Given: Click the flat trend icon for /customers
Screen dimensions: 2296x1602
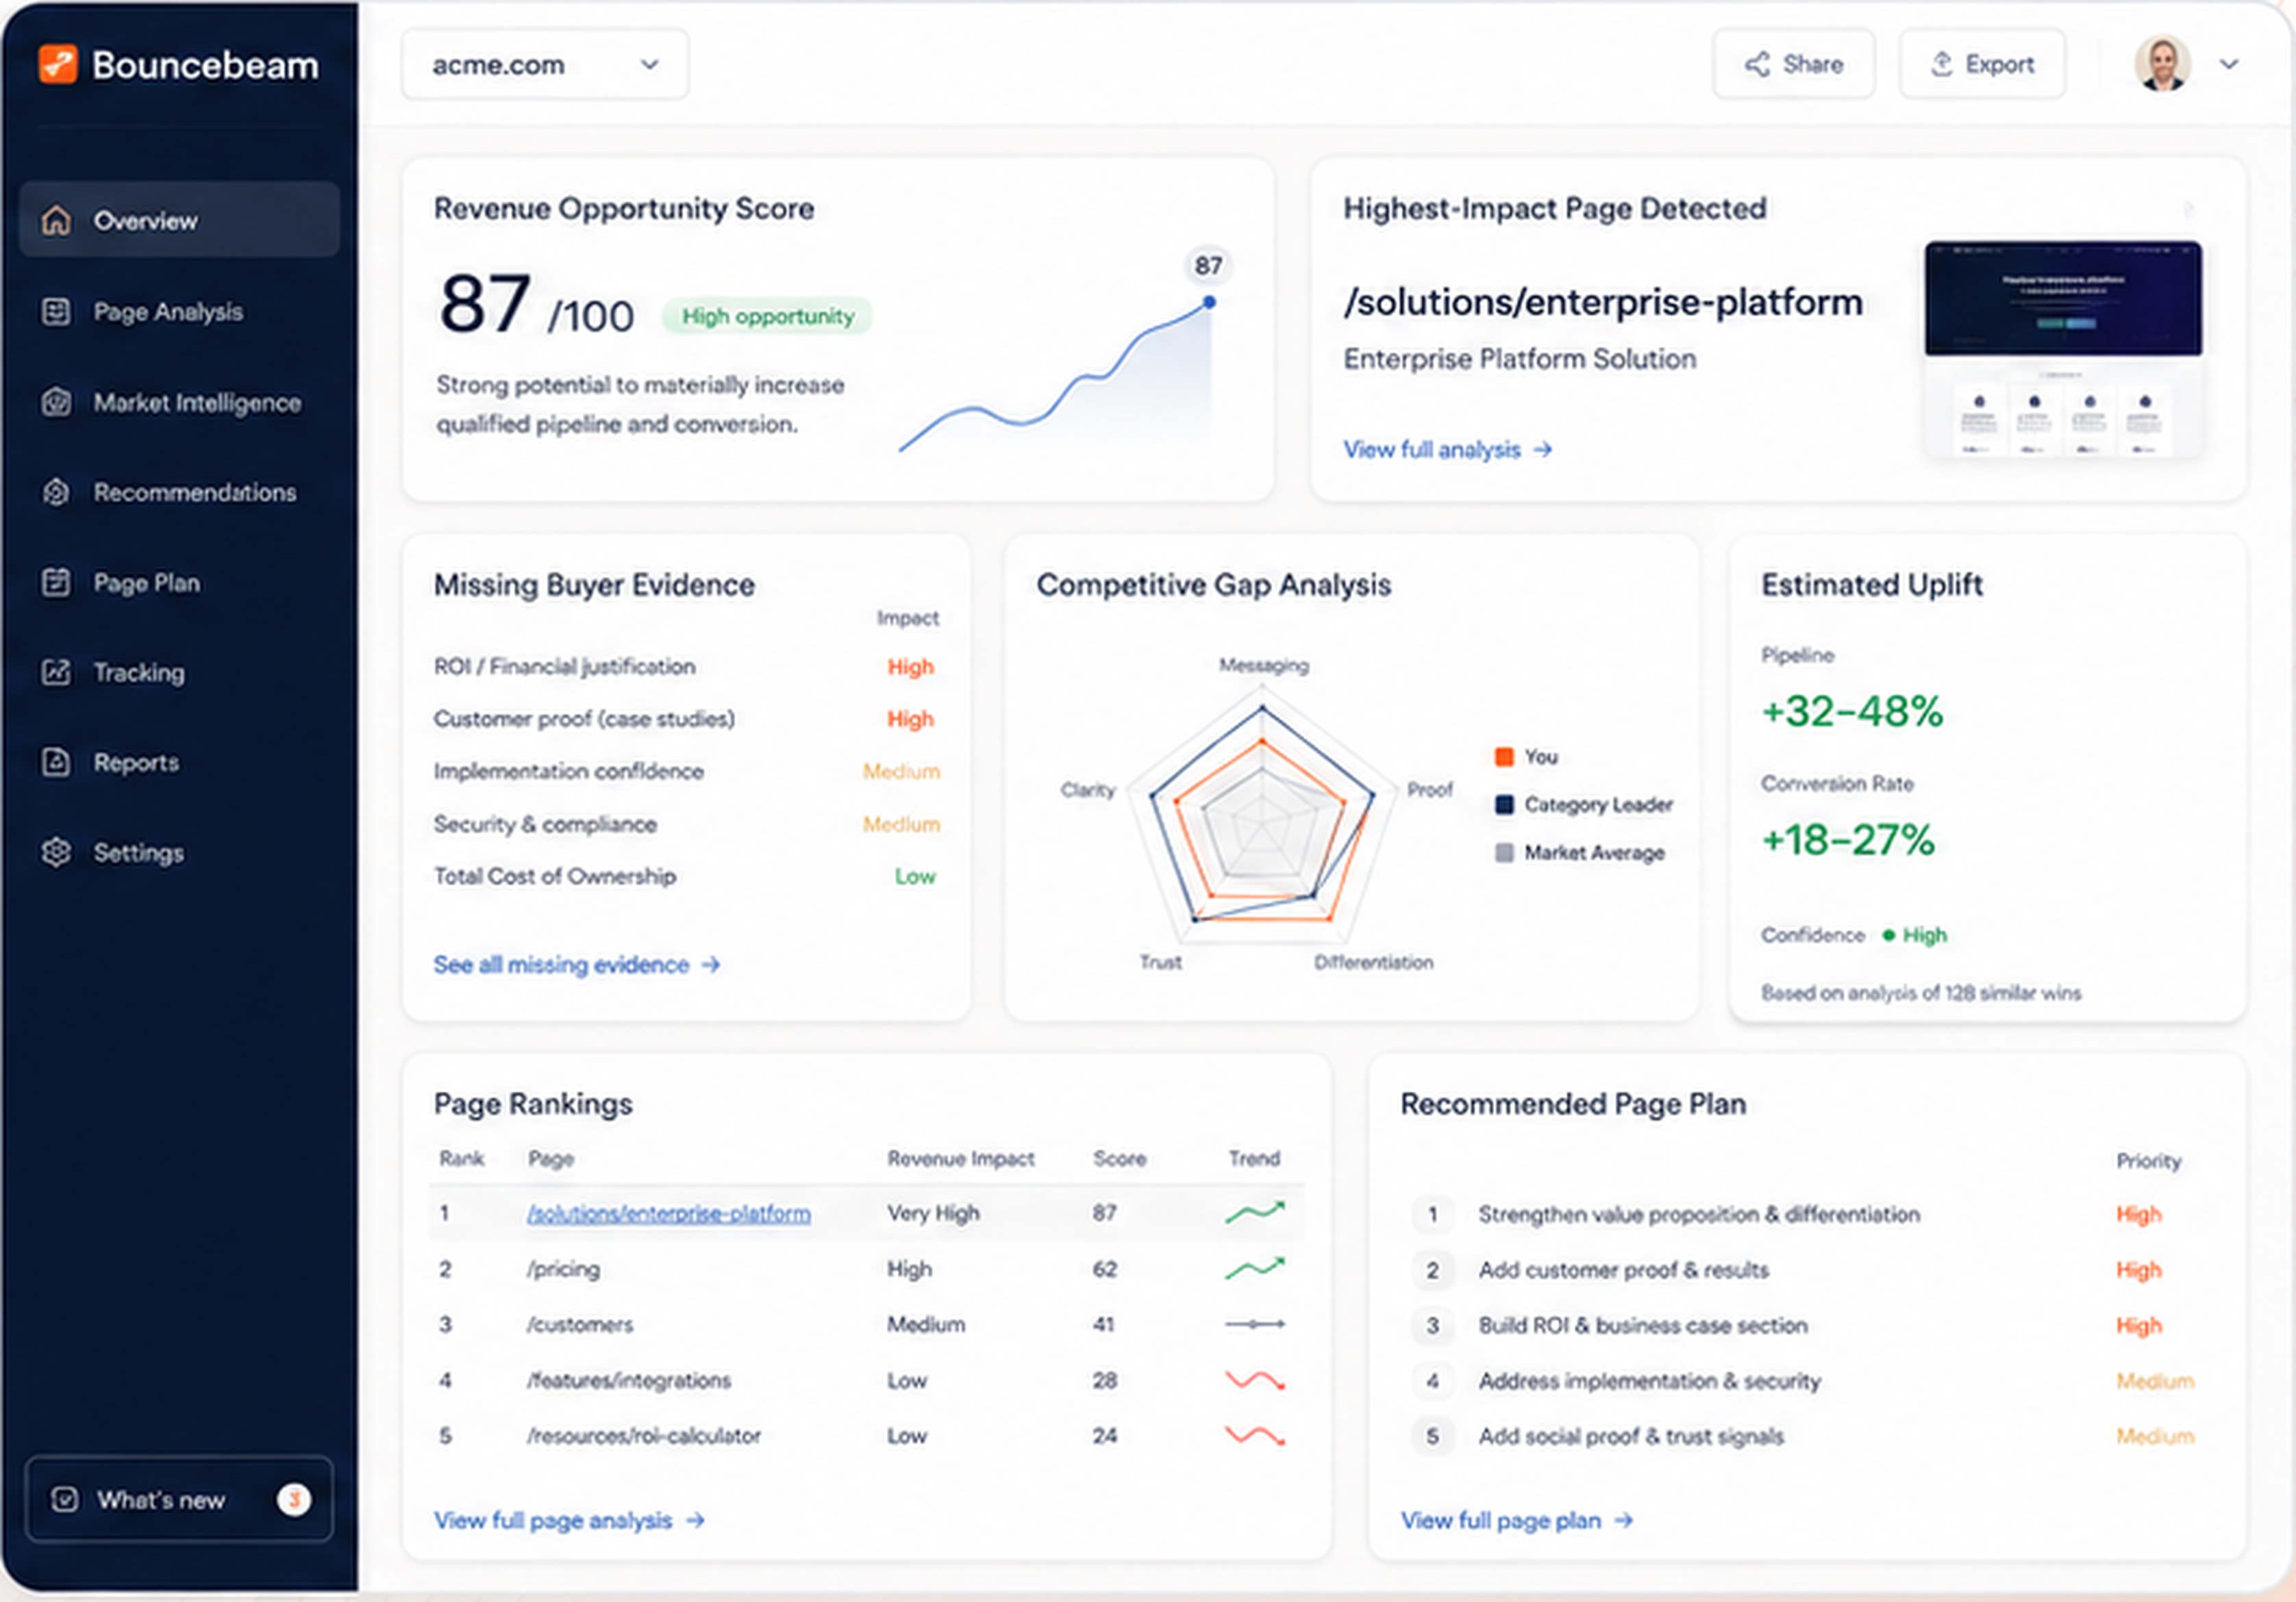Looking at the screenshot, I should point(1255,1324).
